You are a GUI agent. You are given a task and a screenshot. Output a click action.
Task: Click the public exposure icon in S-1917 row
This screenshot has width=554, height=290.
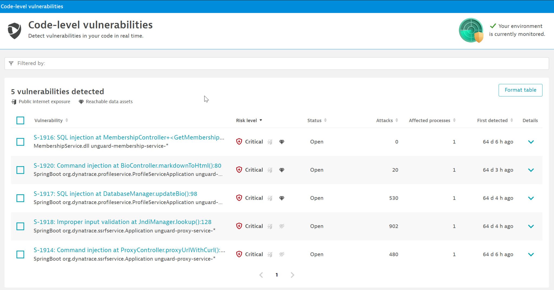pos(270,198)
